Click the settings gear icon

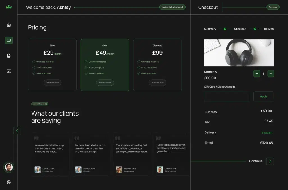tap(9, 182)
